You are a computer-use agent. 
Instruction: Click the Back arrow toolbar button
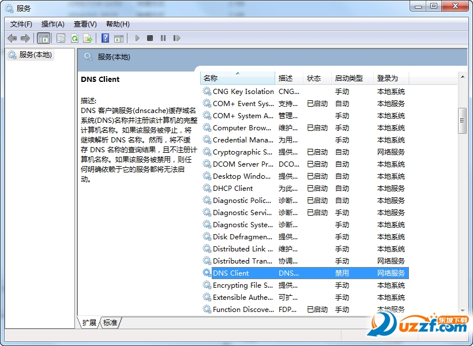(x=12, y=38)
